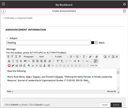
Task: Attach file with paperclip icon
Action: tap(13, 66)
